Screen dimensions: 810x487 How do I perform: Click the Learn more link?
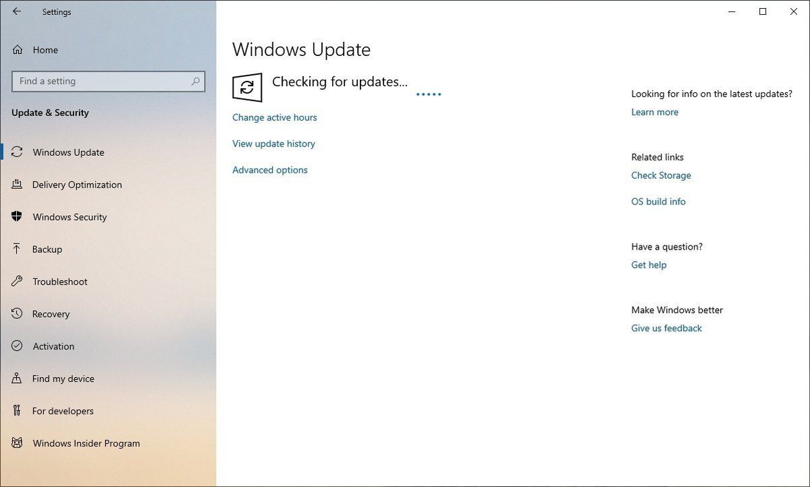point(654,111)
